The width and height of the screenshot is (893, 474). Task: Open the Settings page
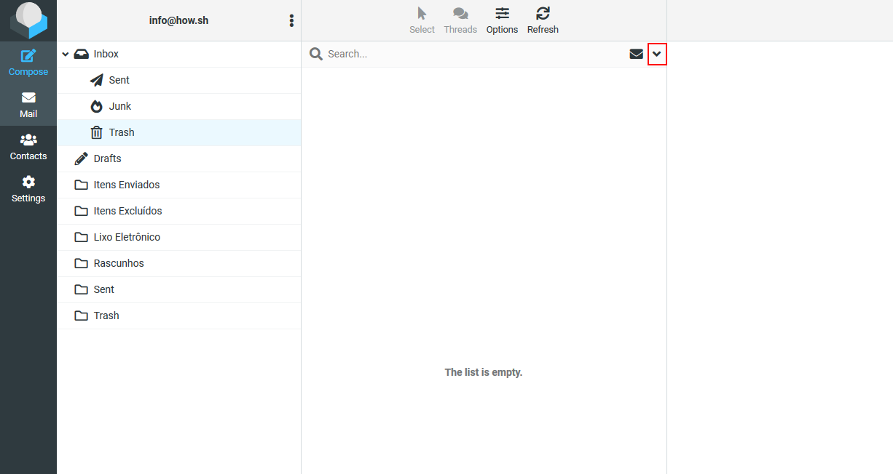click(28, 189)
